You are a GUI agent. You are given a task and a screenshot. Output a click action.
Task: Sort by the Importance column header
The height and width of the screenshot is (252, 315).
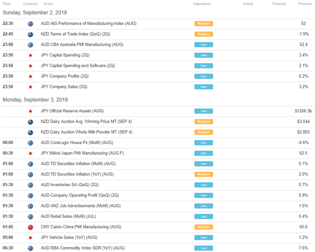click(x=202, y=4)
